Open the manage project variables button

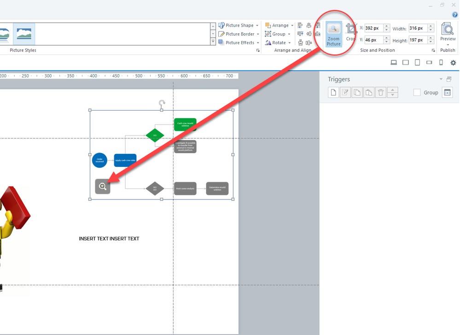pyautogui.click(x=447, y=93)
